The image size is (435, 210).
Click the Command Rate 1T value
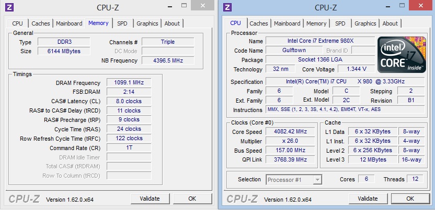point(129,147)
